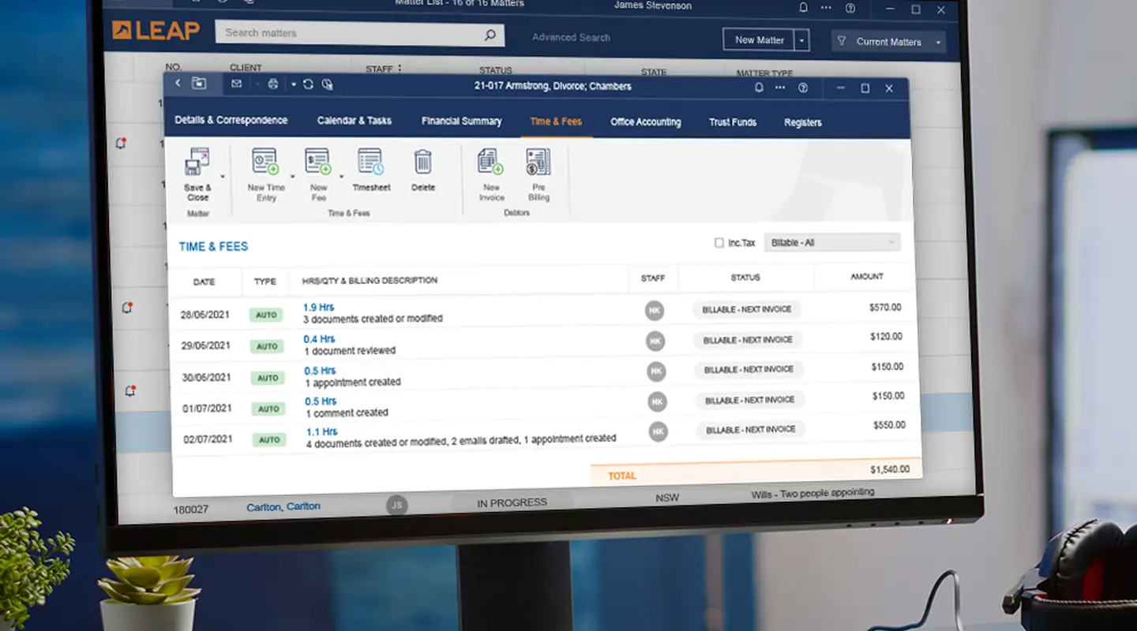Open notifications bell in matter window
The height and width of the screenshot is (631, 1137).
click(x=759, y=88)
